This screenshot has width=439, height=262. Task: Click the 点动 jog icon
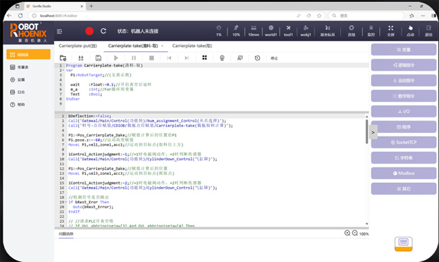pyautogui.click(x=410, y=31)
